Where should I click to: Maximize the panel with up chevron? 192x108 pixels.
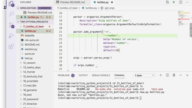click(181, 75)
